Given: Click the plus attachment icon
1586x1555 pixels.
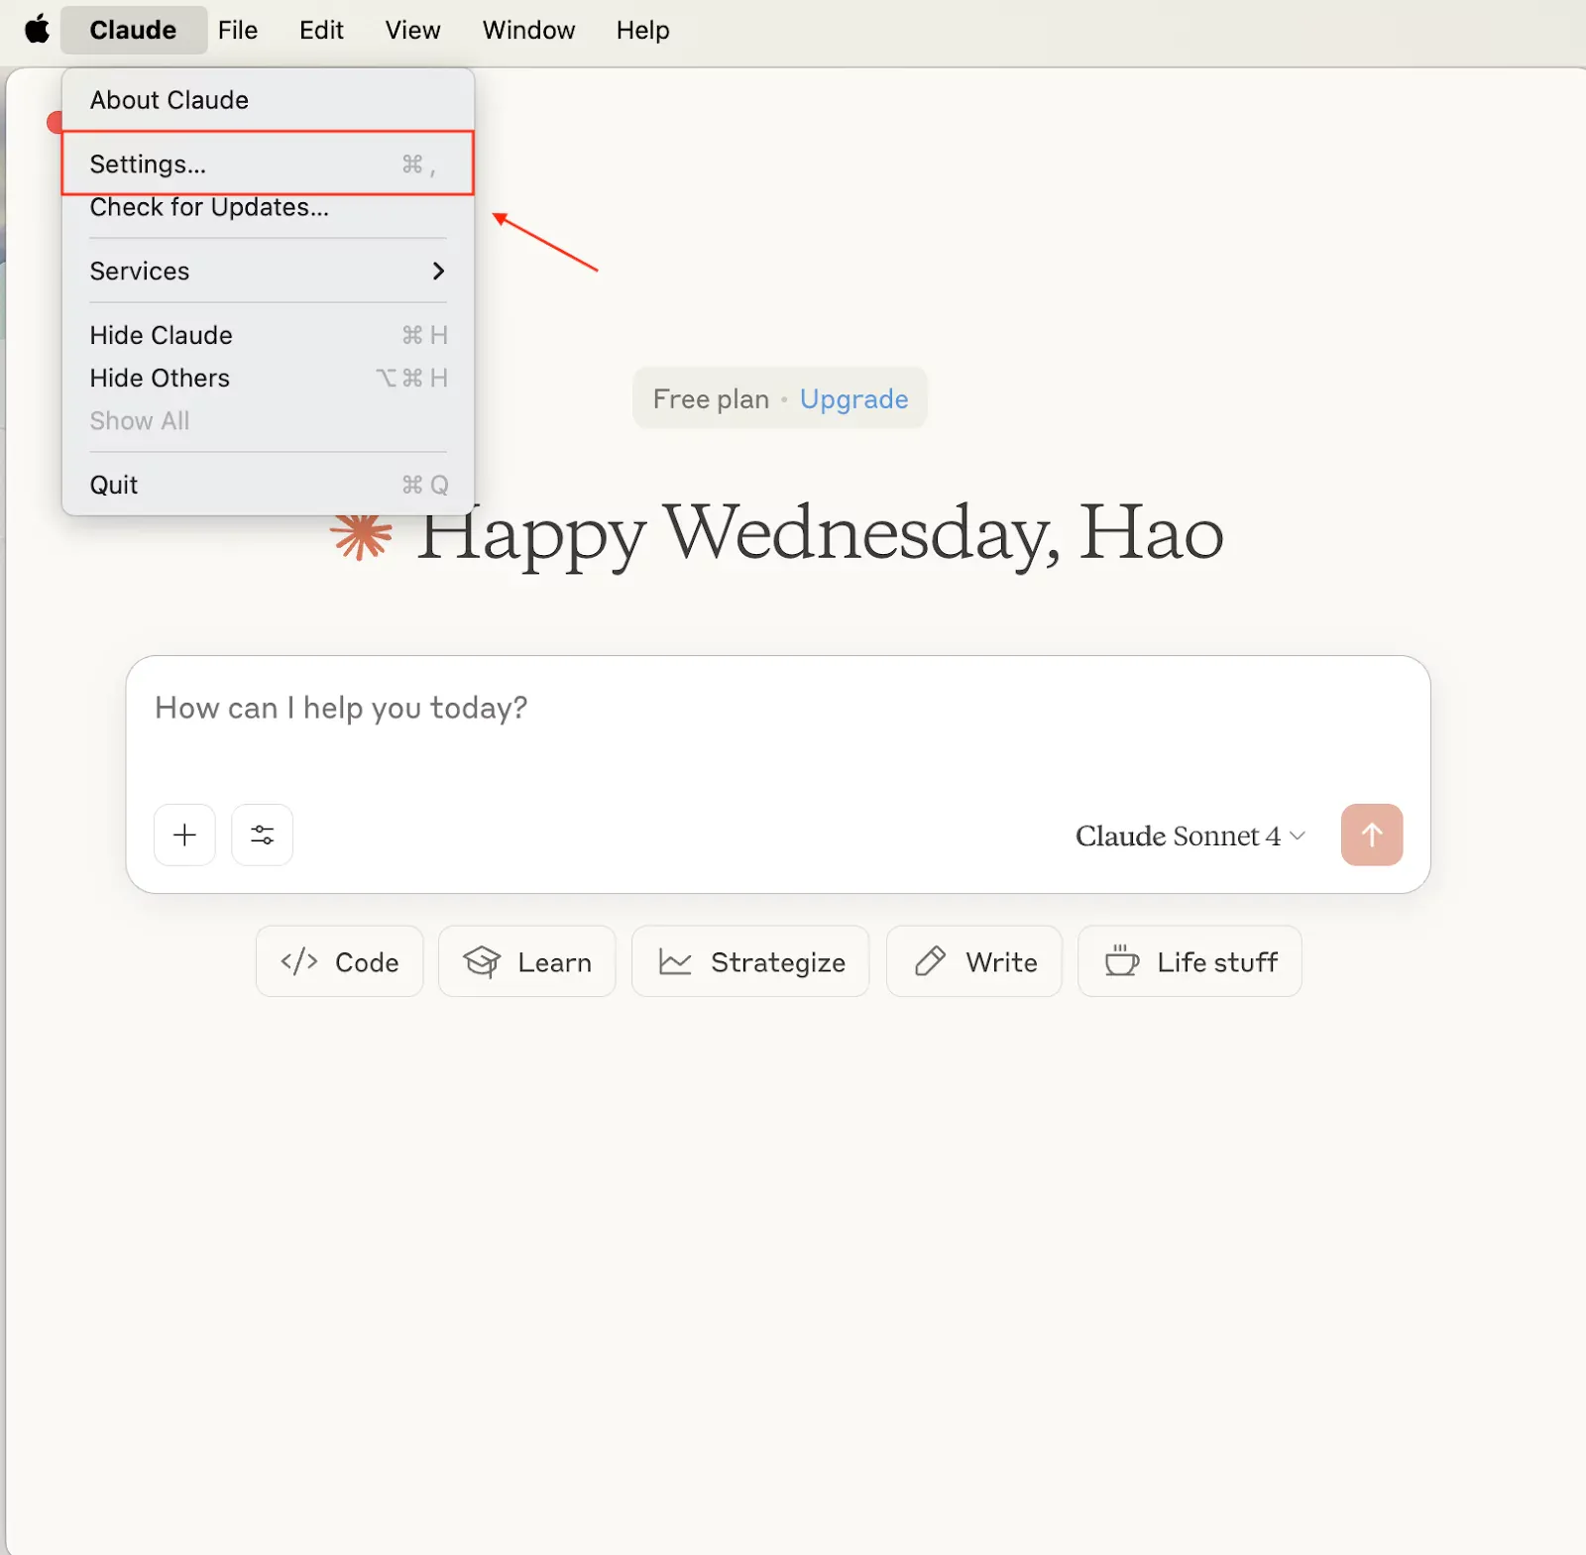Looking at the screenshot, I should pos(184,834).
